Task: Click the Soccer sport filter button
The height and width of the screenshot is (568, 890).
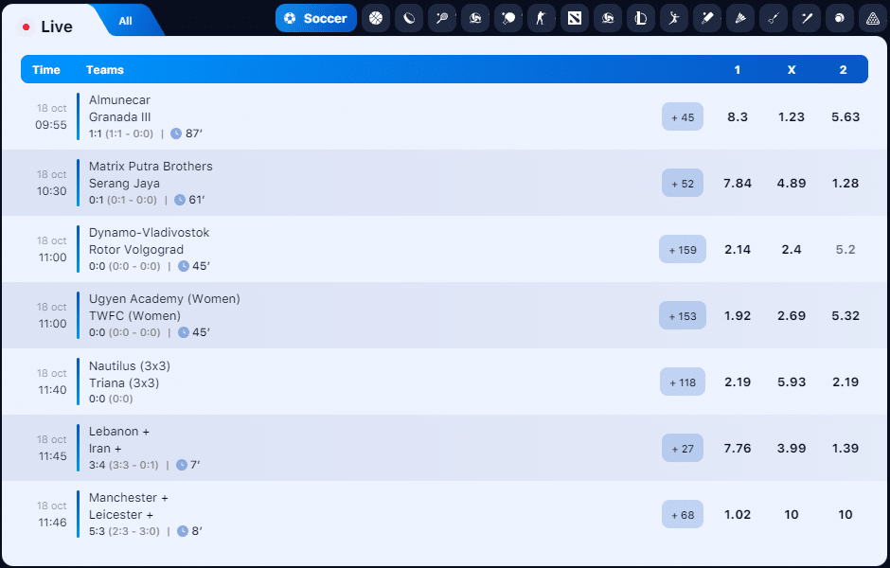Action: [x=316, y=18]
